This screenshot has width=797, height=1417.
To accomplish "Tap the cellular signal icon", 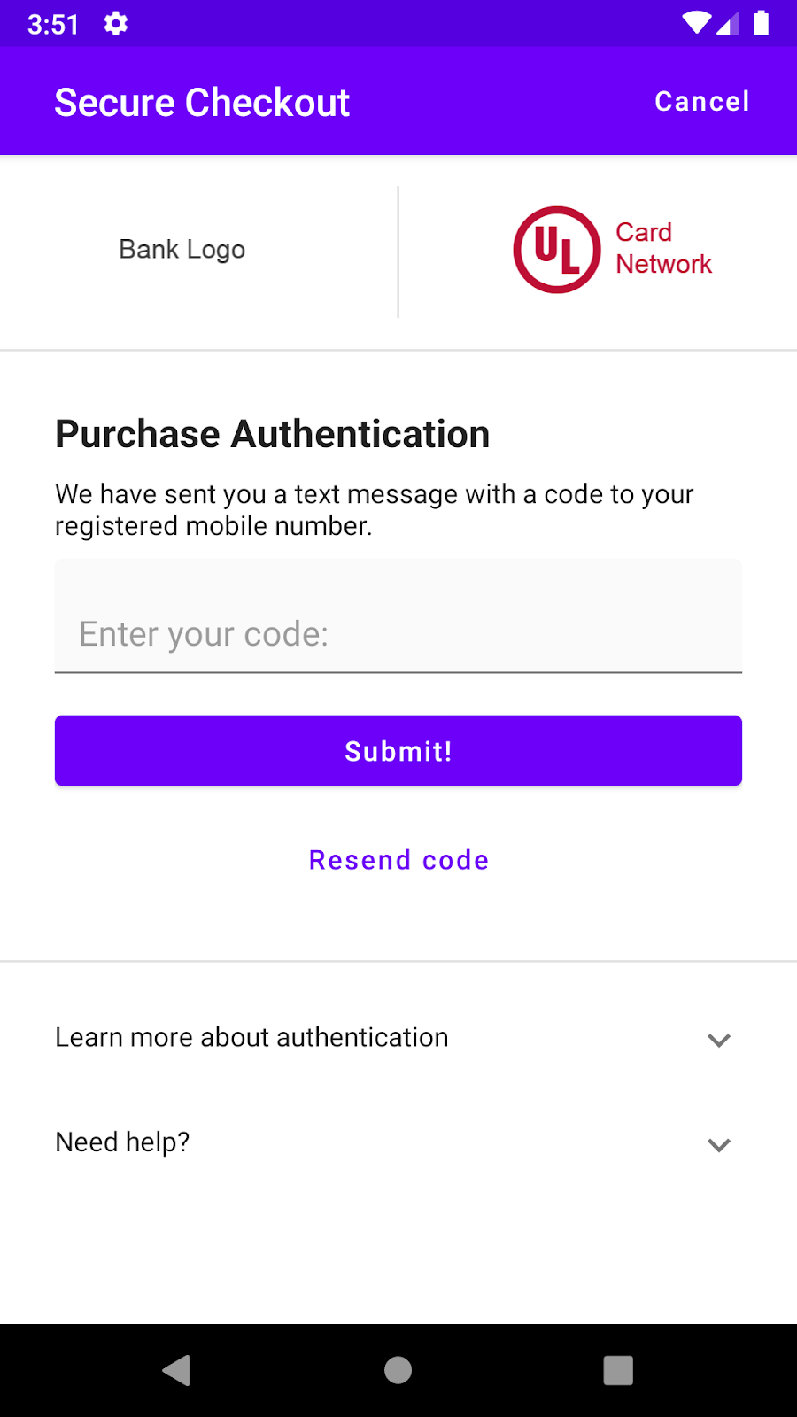I will coord(728,24).
